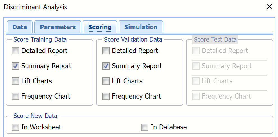Enable Detailed Report for training data
This screenshot has width=278, height=137.
[x=15, y=51]
